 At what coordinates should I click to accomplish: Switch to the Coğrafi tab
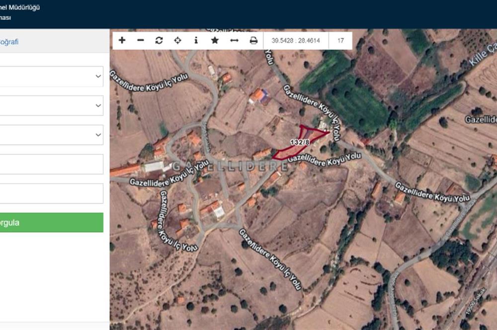(x=9, y=42)
